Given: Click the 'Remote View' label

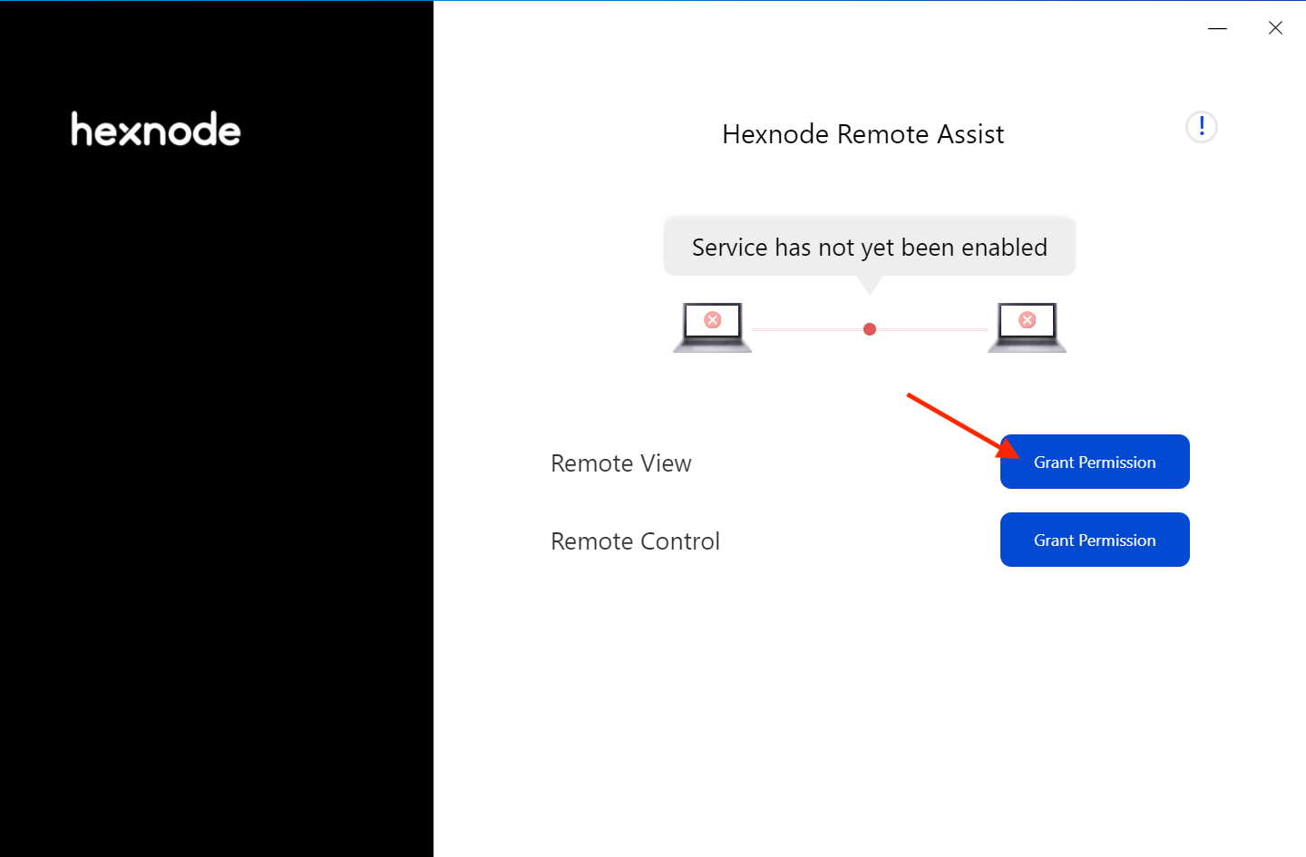Looking at the screenshot, I should 621,463.
